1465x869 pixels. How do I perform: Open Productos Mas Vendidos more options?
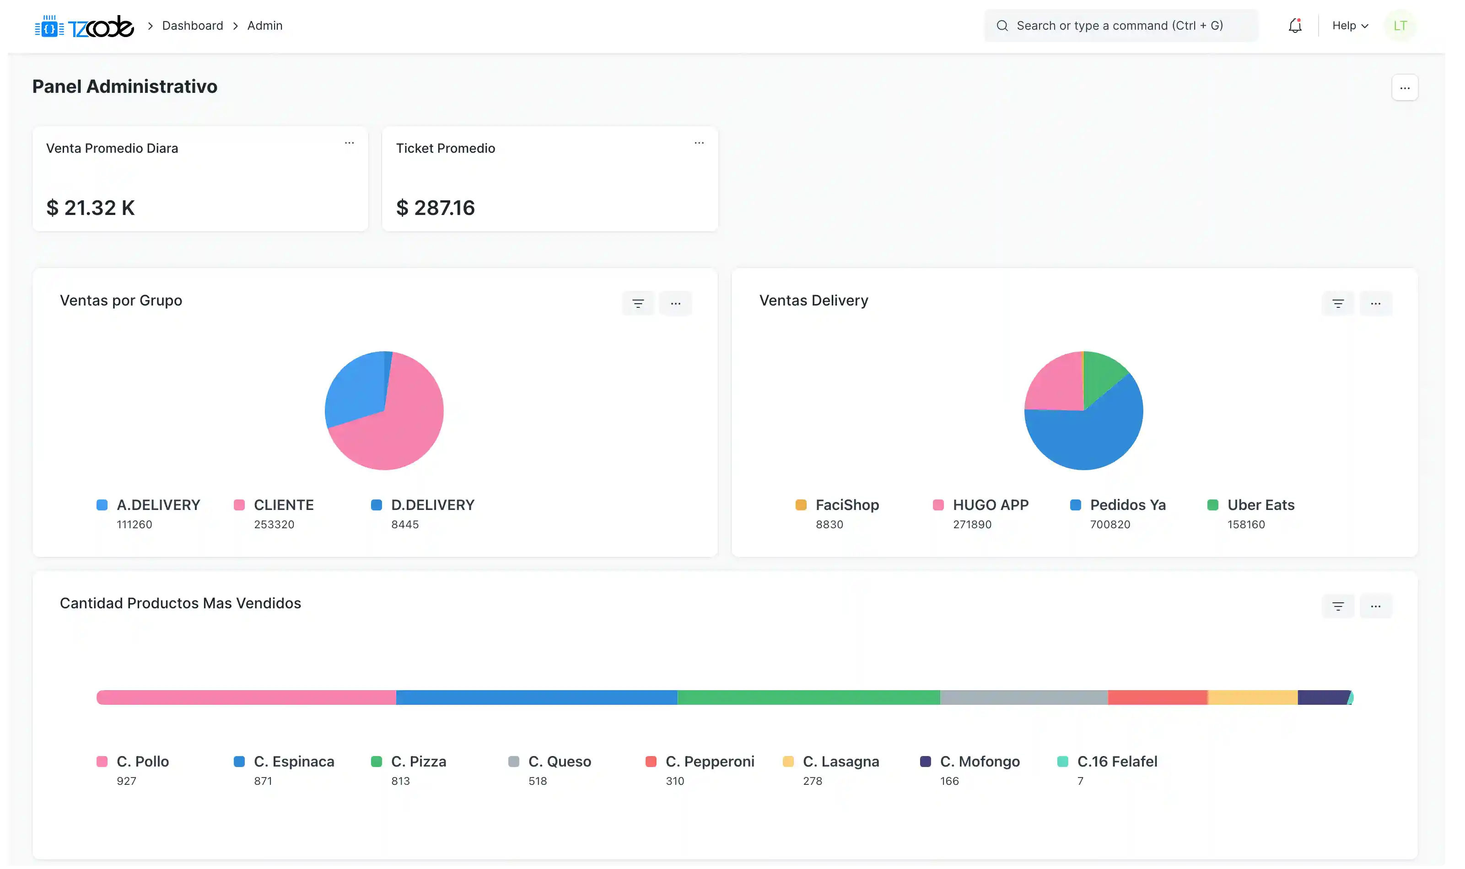click(1375, 606)
